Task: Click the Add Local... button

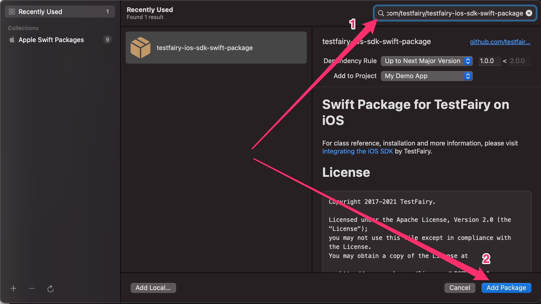Action: pos(153,288)
